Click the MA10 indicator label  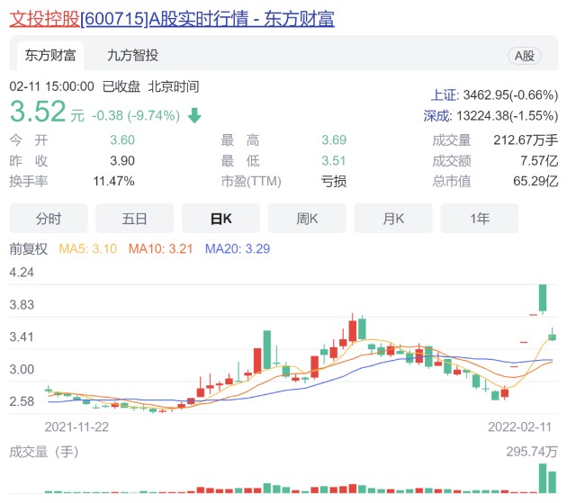(160, 249)
